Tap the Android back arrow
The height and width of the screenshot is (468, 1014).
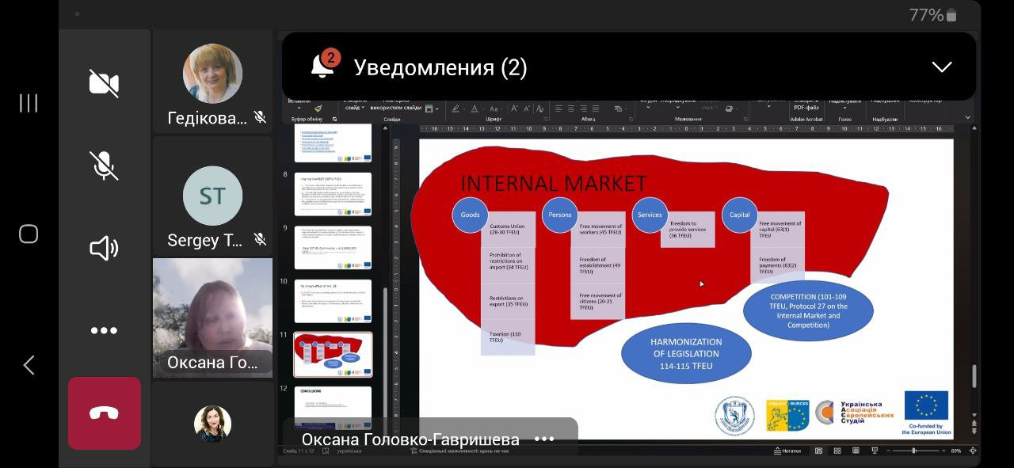tap(29, 365)
